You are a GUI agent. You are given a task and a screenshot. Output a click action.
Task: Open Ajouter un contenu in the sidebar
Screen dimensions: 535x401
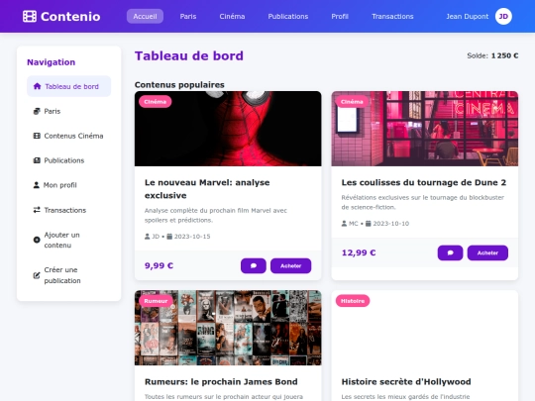point(69,240)
